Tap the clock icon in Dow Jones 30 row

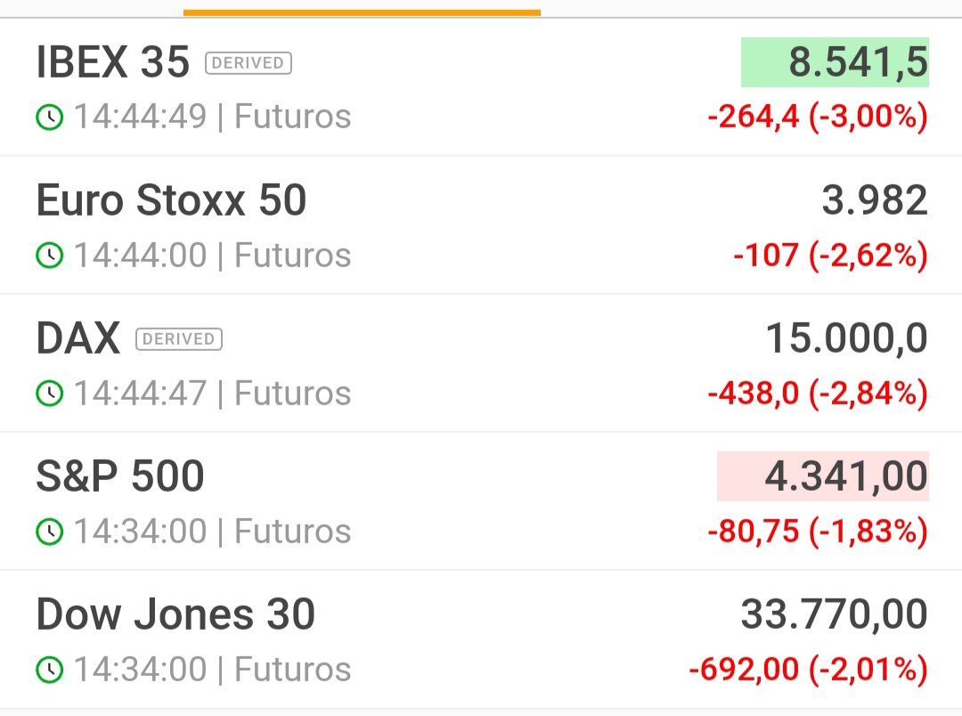pyautogui.click(x=50, y=670)
